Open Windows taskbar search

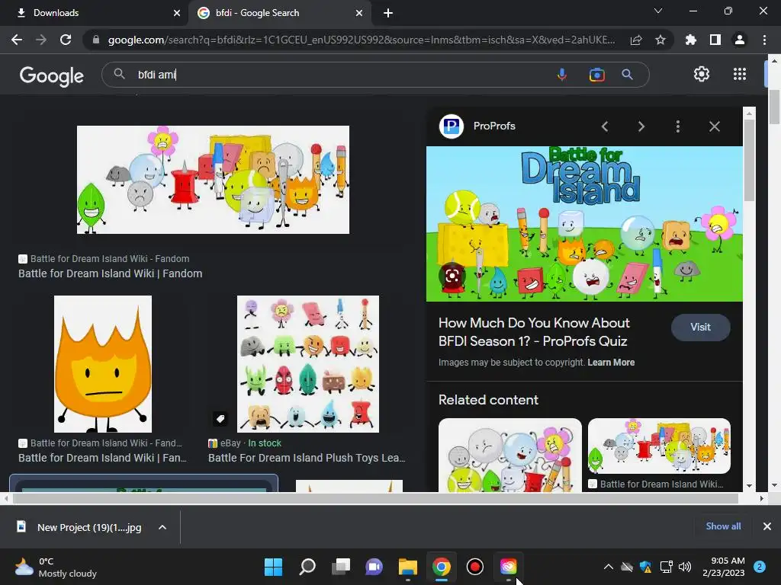(307, 567)
